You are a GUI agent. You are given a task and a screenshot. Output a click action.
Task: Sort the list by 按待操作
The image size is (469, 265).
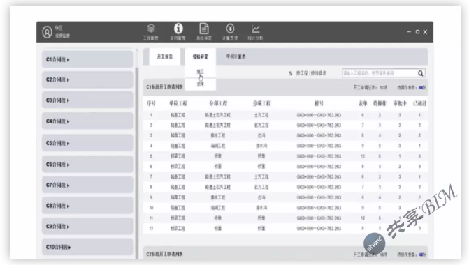point(319,73)
